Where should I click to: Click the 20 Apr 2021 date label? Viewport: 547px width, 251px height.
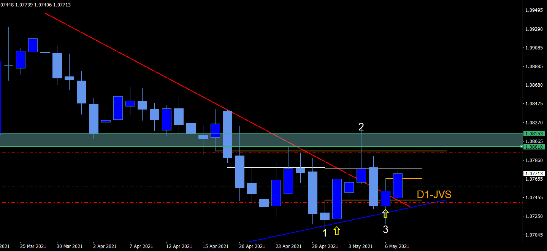[252, 246]
